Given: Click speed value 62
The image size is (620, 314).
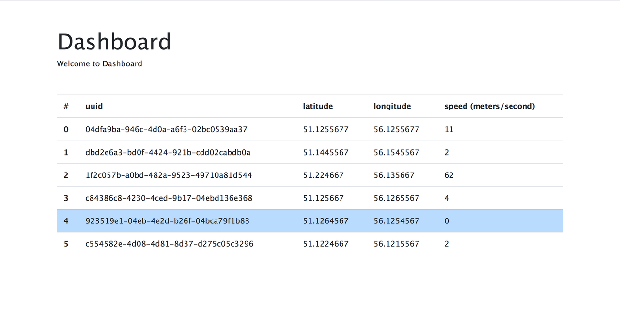Looking at the screenshot, I should coord(449,175).
